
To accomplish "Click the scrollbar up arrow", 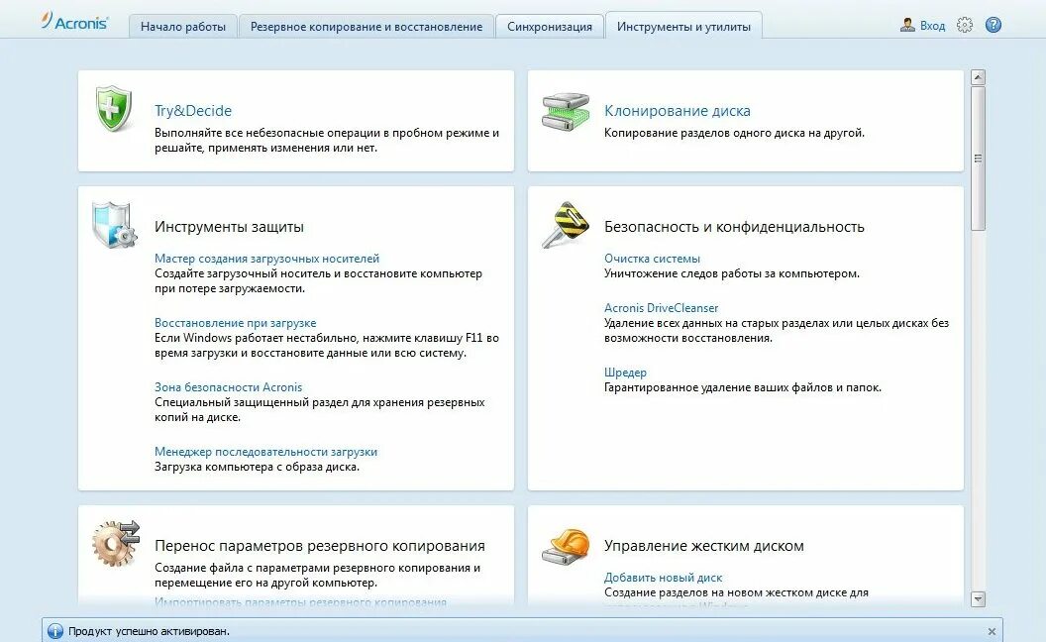I will pyautogui.click(x=978, y=77).
